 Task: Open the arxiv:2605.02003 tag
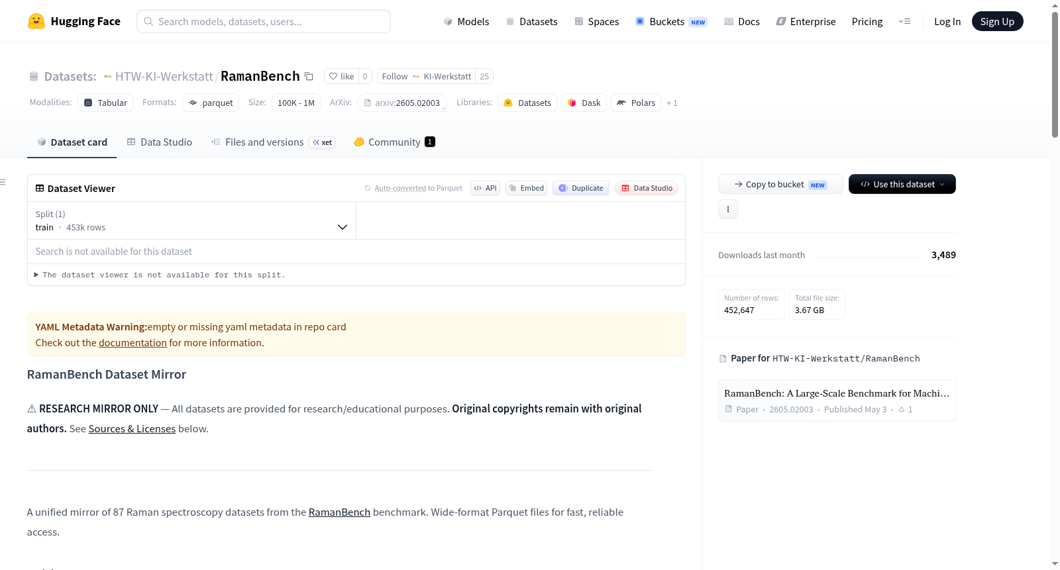click(402, 103)
